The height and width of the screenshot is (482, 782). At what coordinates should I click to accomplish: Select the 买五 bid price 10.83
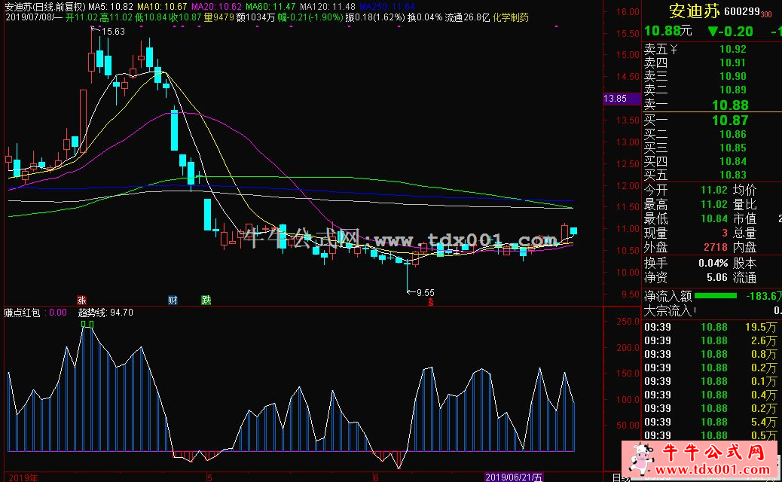(732, 175)
